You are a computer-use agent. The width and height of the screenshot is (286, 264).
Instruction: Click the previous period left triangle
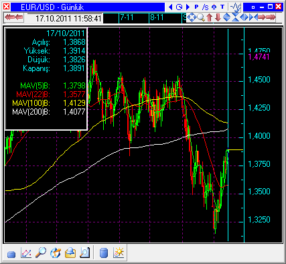(171, 7)
